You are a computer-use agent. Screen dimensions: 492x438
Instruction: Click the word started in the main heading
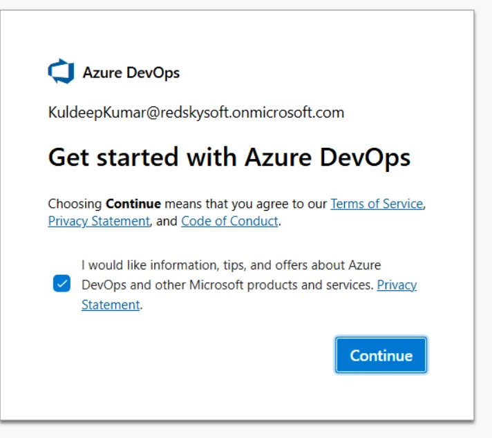[138, 158]
